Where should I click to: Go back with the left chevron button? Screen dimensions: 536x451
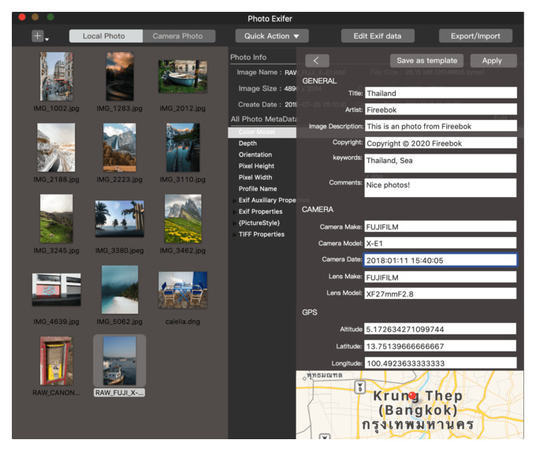click(317, 61)
